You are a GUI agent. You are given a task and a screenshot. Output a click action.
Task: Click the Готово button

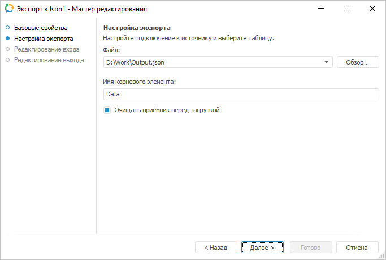[x=310, y=248]
